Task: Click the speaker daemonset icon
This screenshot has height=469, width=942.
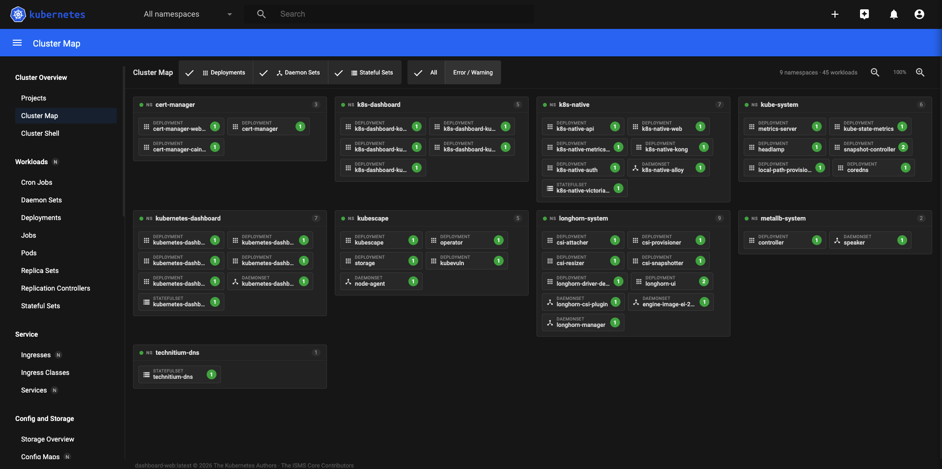Action: point(837,240)
